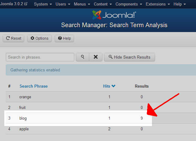Select the blog search phrase row

coord(23,118)
